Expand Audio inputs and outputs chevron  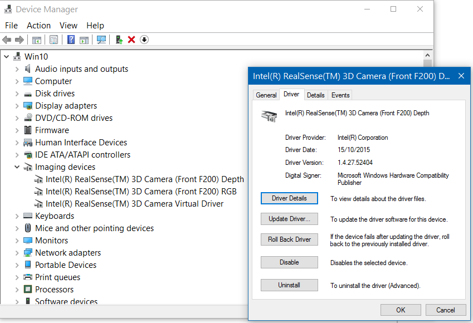[x=17, y=69]
